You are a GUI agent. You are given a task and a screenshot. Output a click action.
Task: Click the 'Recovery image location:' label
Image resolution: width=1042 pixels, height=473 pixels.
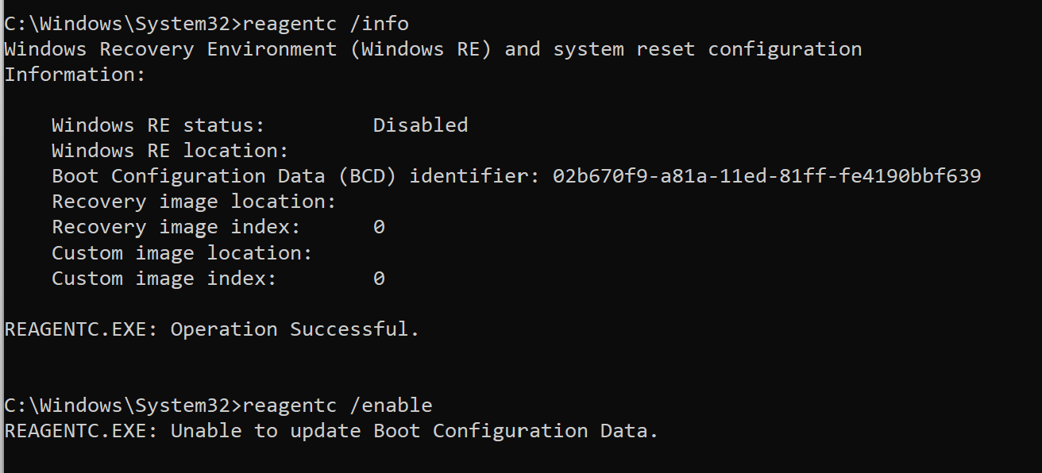pos(194,202)
